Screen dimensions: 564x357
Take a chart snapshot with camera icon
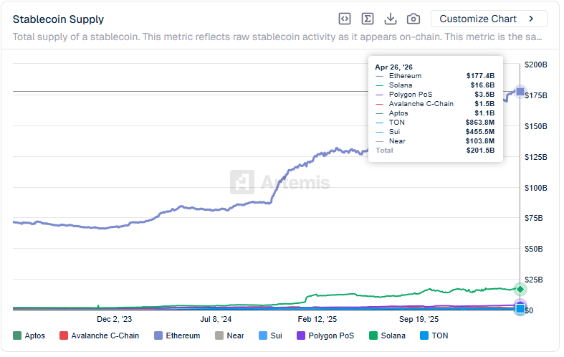click(x=414, y=19)
